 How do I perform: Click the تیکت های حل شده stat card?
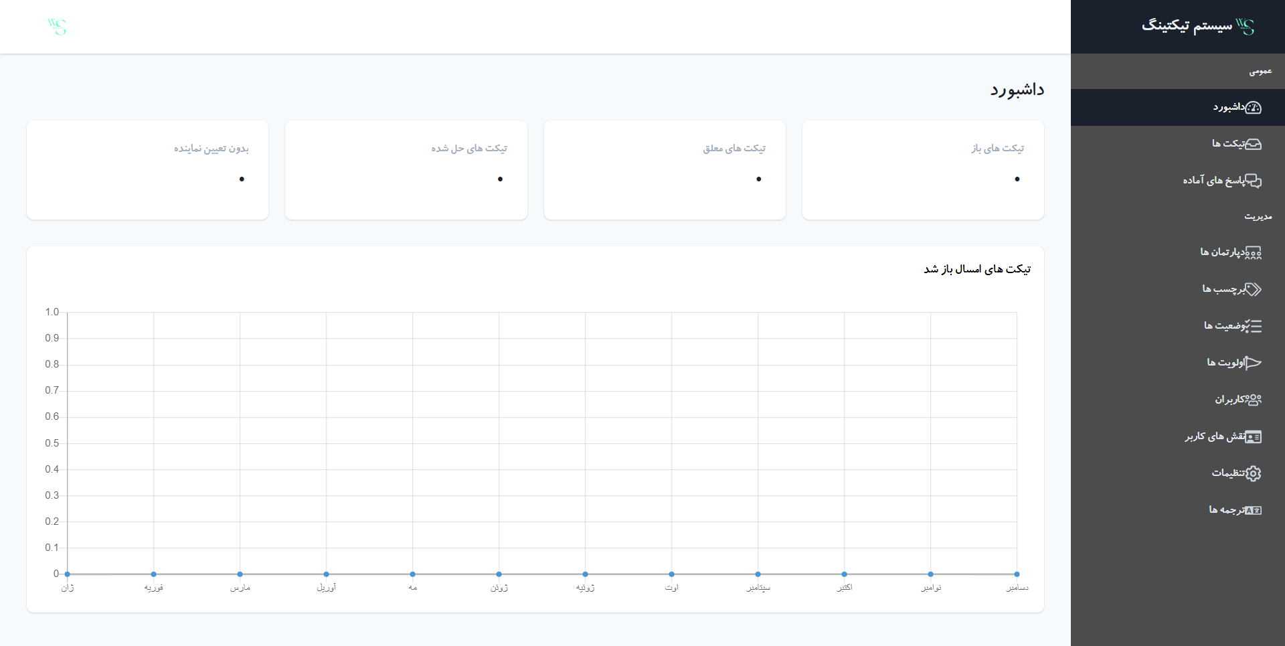click(x=406, y=170)
